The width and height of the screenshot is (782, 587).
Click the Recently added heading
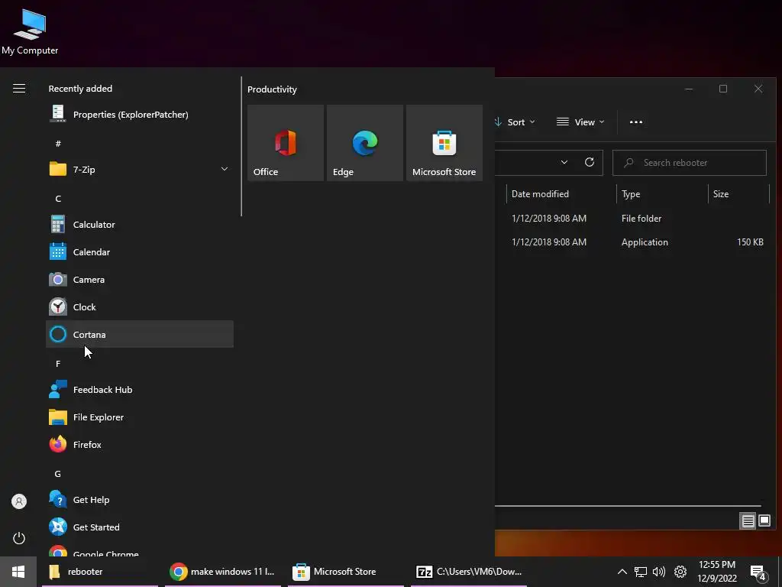(x=80, y=89)
